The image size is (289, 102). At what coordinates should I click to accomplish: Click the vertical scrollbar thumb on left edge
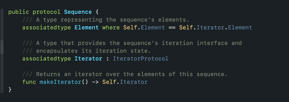[x=2, y=47]
